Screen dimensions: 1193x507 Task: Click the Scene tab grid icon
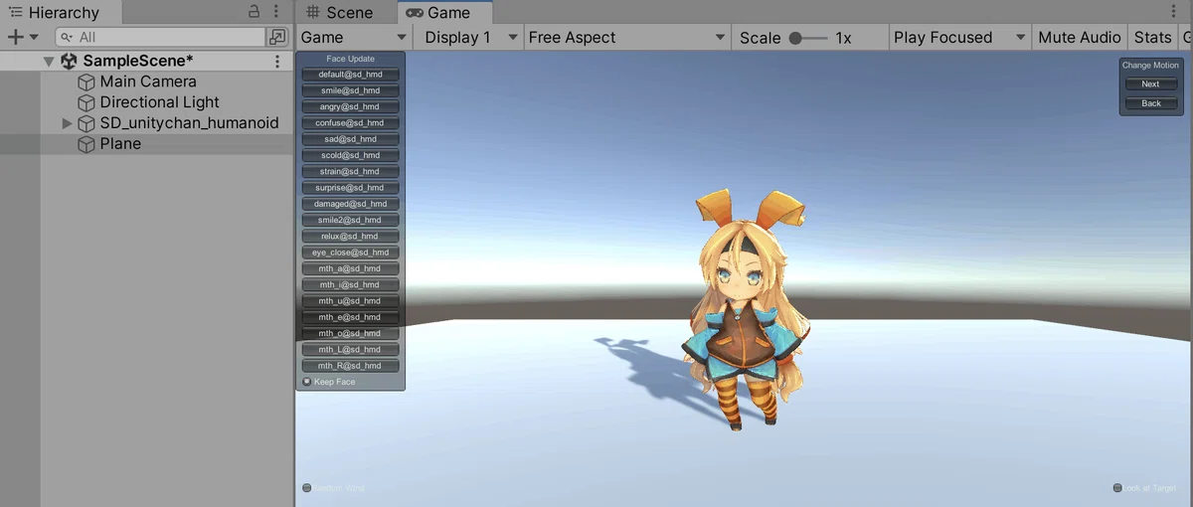313,13
